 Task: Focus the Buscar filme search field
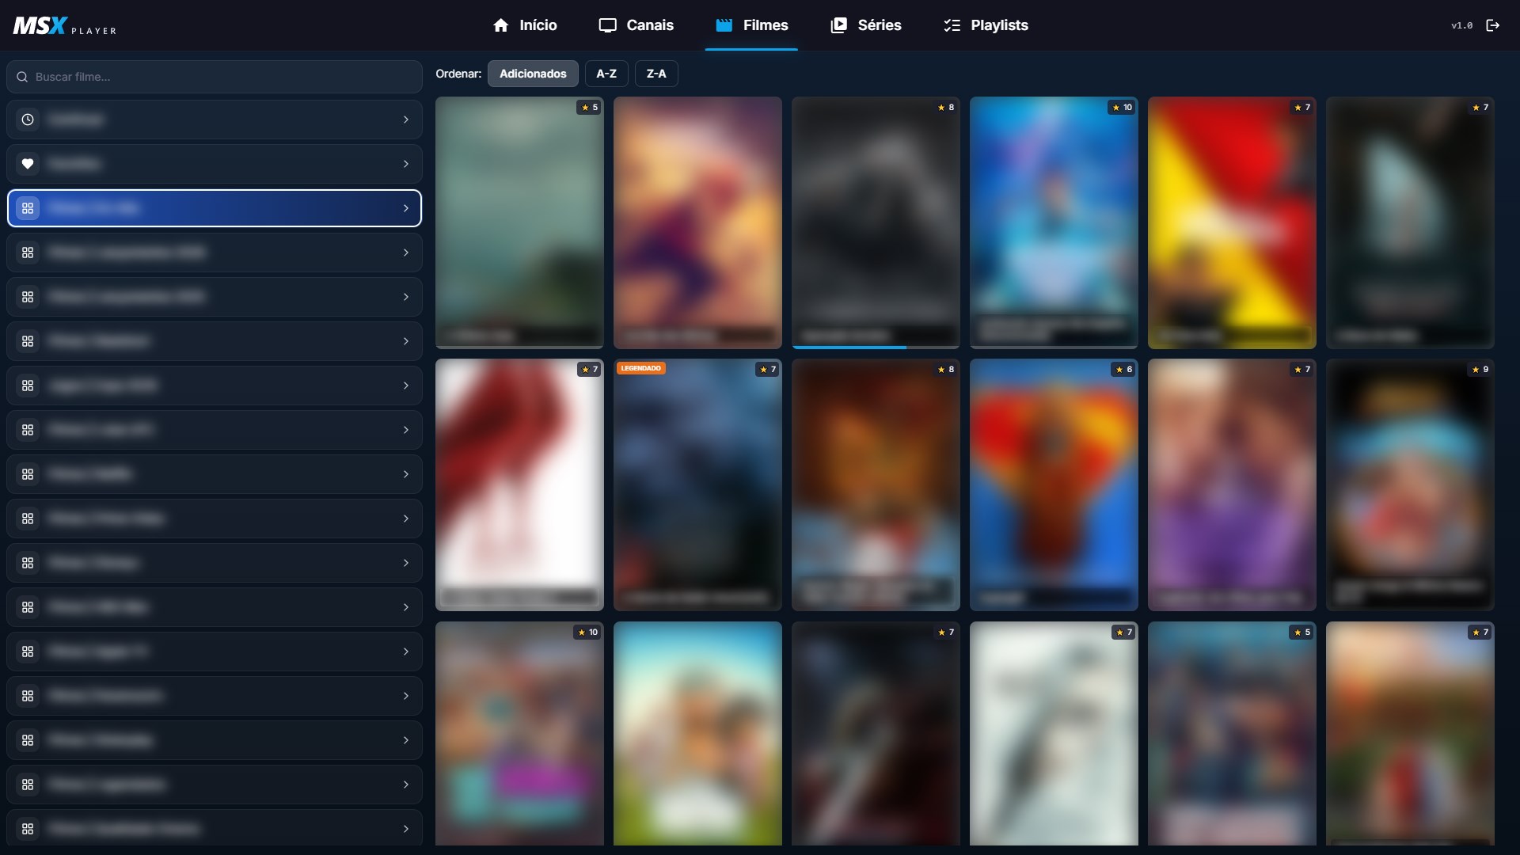(215, 77)
